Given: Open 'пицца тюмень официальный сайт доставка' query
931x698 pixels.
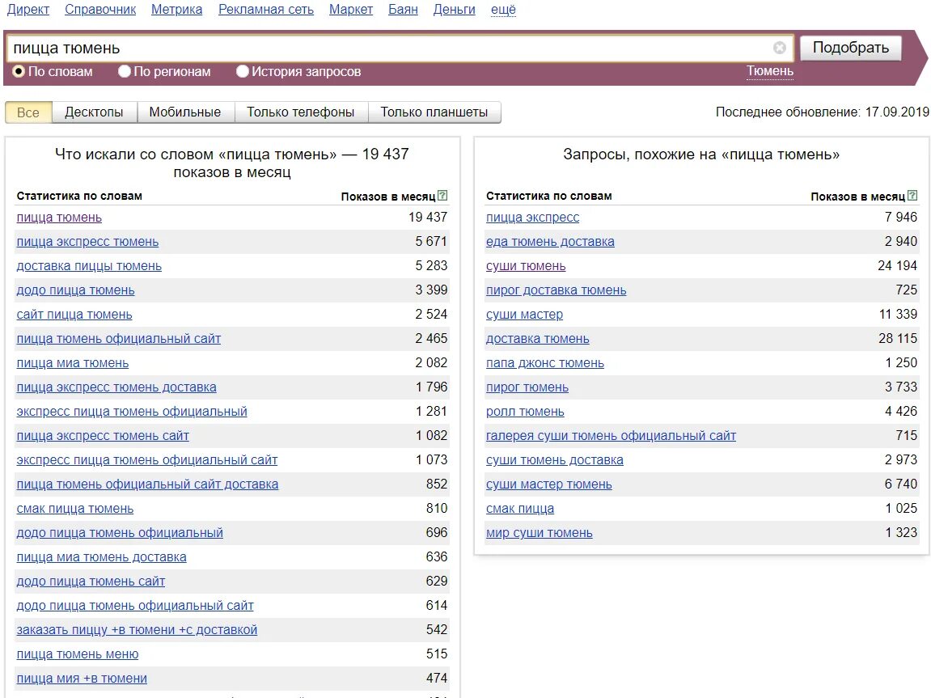Looking at the screenshot, I should (147, 485).
